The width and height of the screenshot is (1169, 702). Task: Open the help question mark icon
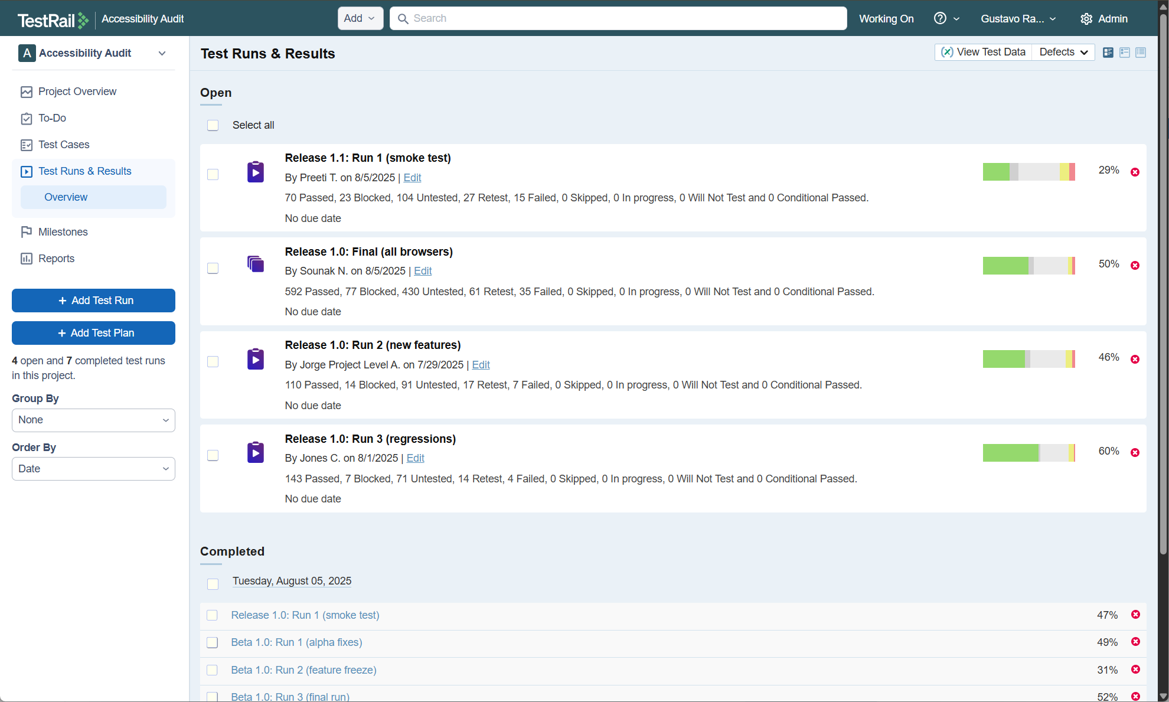(940, 18)
